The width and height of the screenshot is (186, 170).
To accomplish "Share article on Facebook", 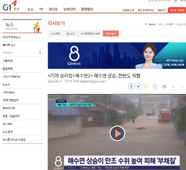I will (131, 86).
